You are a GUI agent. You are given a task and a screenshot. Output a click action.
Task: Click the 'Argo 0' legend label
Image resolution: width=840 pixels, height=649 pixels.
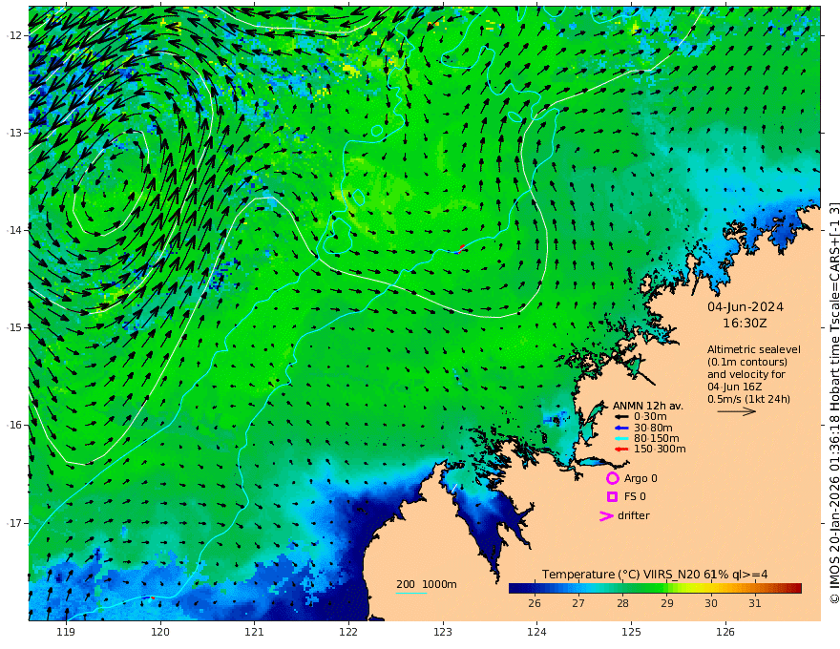click(x=640, y=479)
